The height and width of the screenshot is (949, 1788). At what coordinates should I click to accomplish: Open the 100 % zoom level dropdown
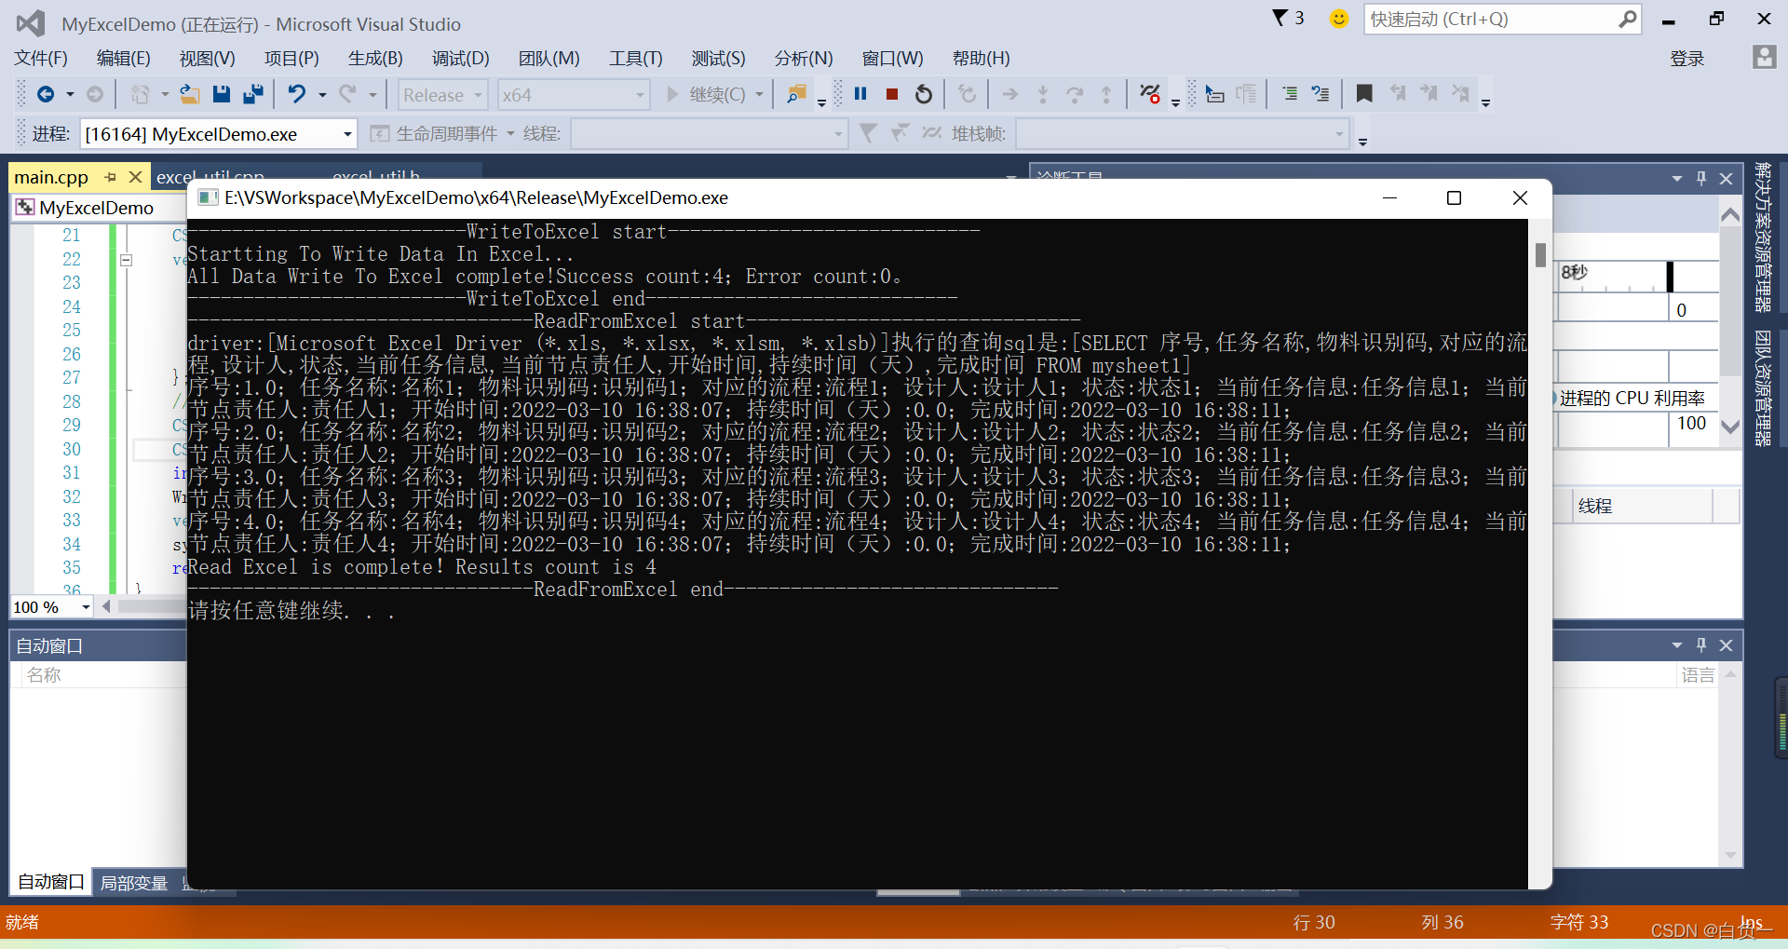click(x=86, y=607)
